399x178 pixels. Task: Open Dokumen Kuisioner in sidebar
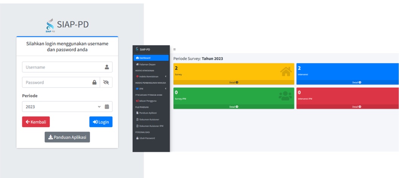pos(151,119)
